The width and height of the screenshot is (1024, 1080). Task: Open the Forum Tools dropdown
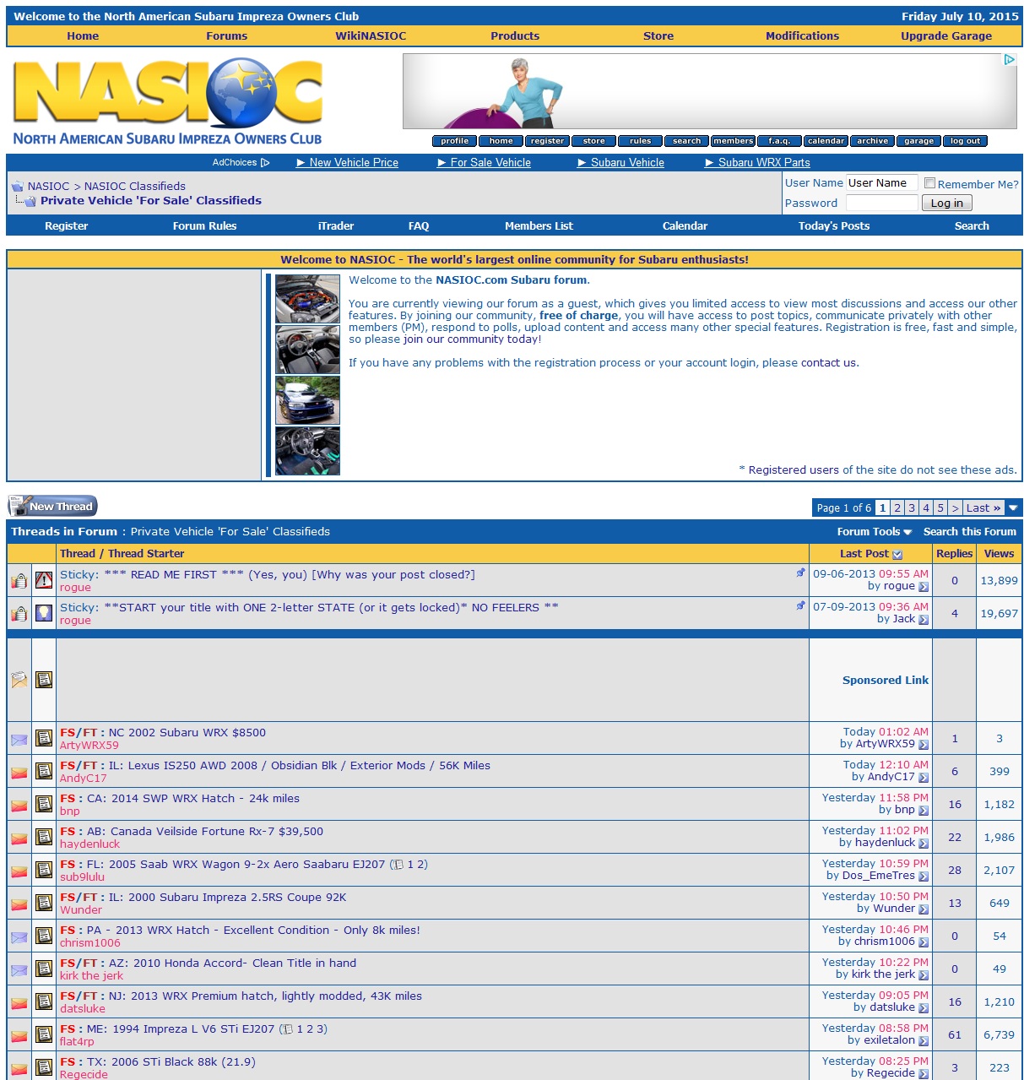874,531
